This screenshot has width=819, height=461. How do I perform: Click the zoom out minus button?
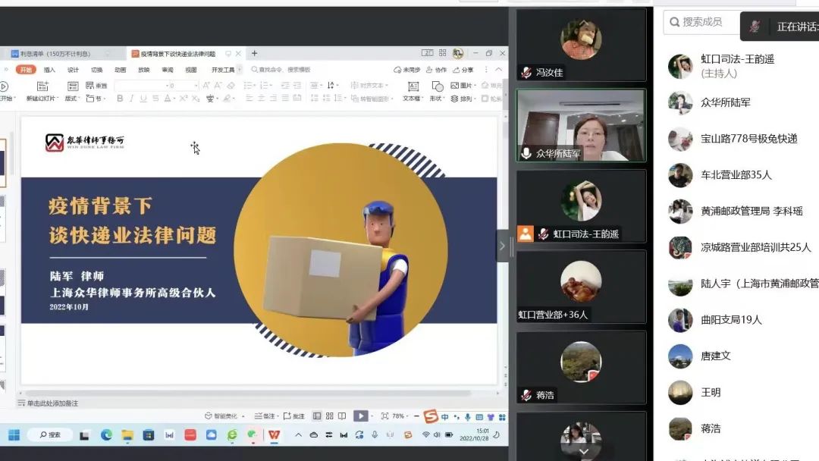(416, 416)
